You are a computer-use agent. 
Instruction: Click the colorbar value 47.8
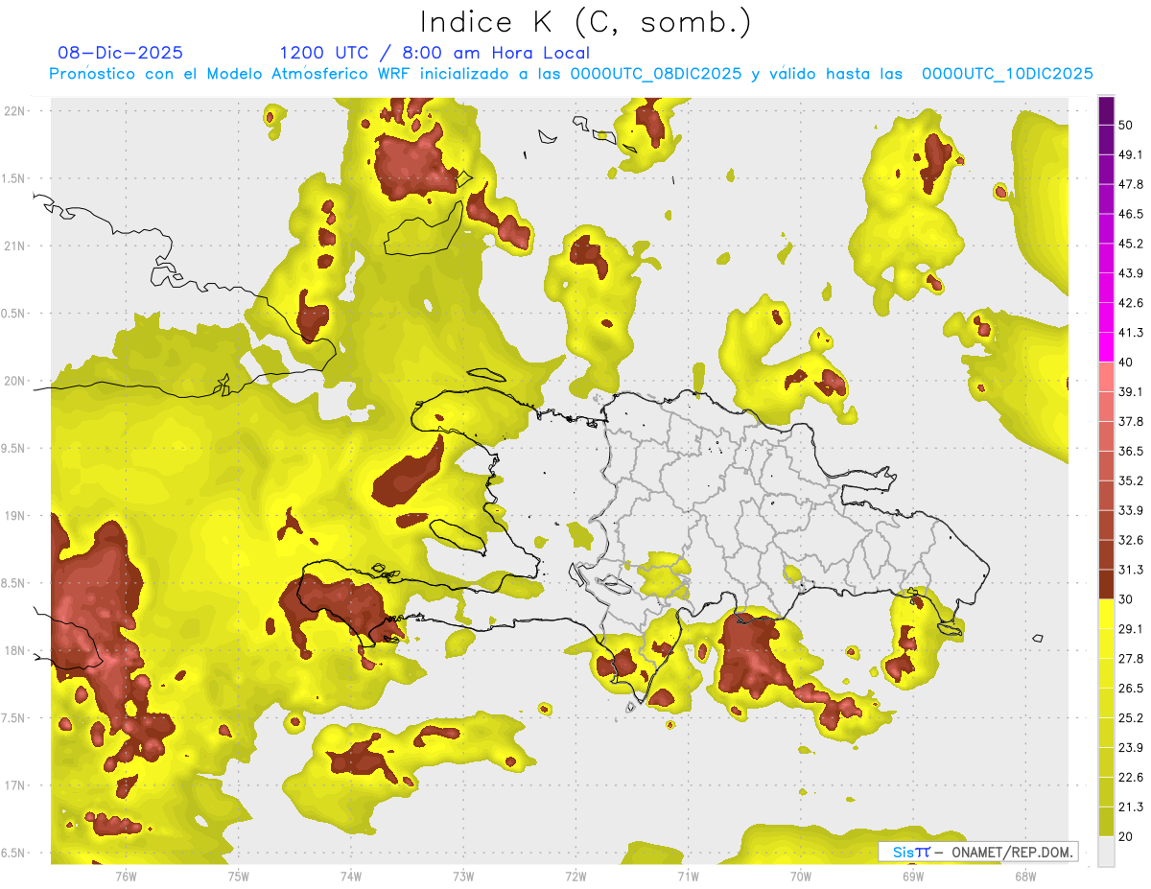coord(1131,184)
